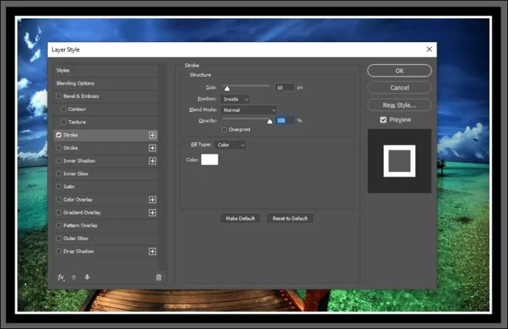Click the plus icon next to Color Overlay
The width and height of the screenshot is (508, 329).
click(x=152, y=199)
